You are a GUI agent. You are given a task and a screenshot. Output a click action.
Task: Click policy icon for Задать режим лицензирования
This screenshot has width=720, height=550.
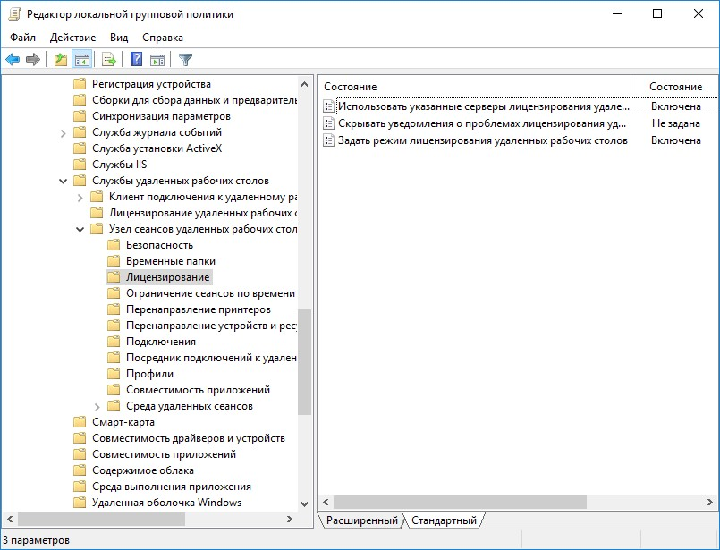coord(328,140)
